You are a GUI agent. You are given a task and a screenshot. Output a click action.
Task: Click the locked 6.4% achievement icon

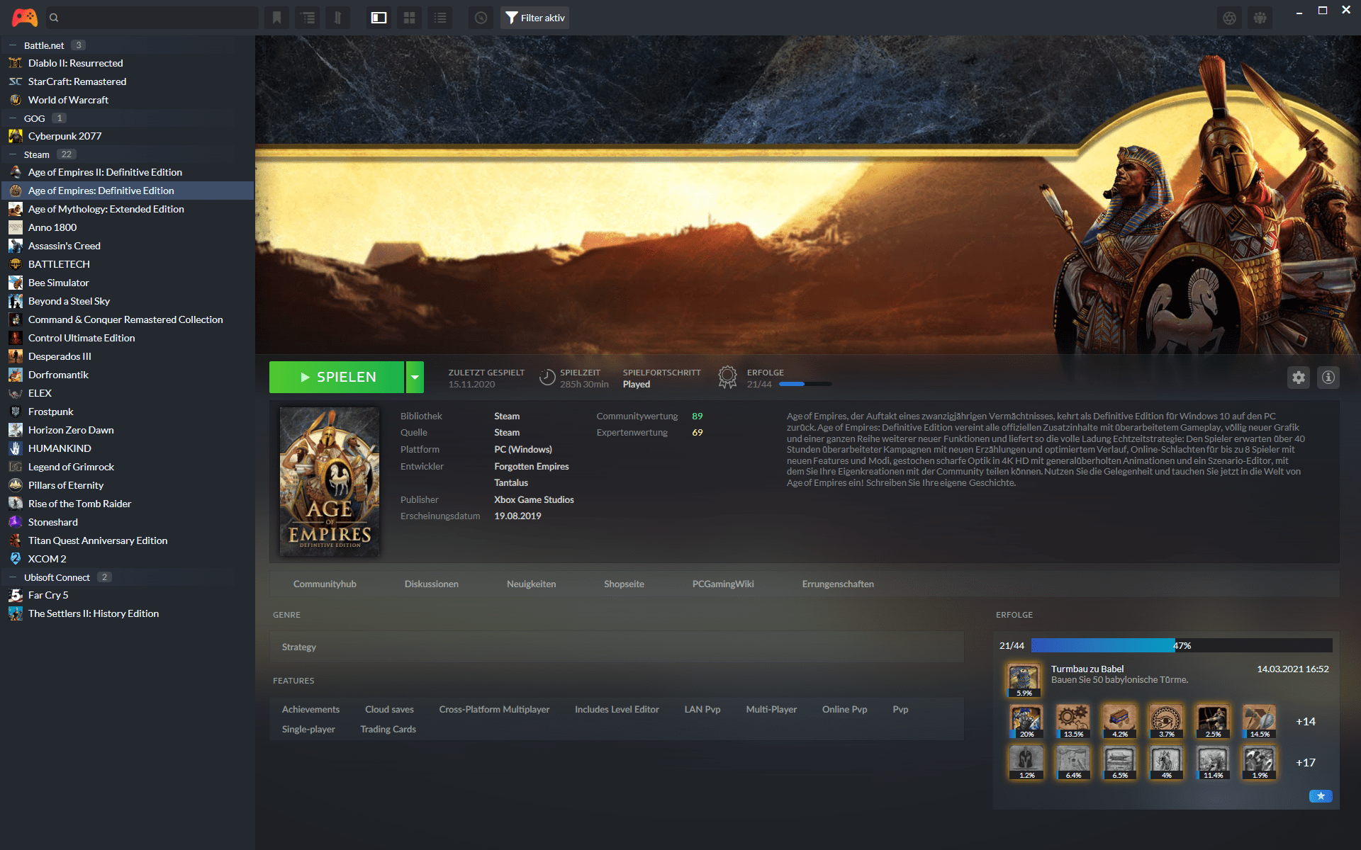(1073, 762)
